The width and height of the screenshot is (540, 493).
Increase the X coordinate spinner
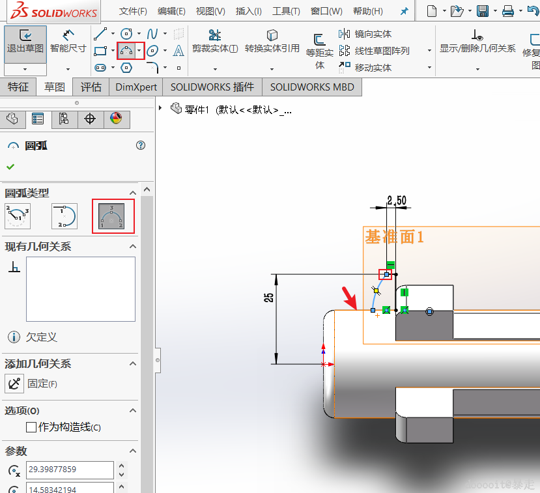tap(122, 466)
